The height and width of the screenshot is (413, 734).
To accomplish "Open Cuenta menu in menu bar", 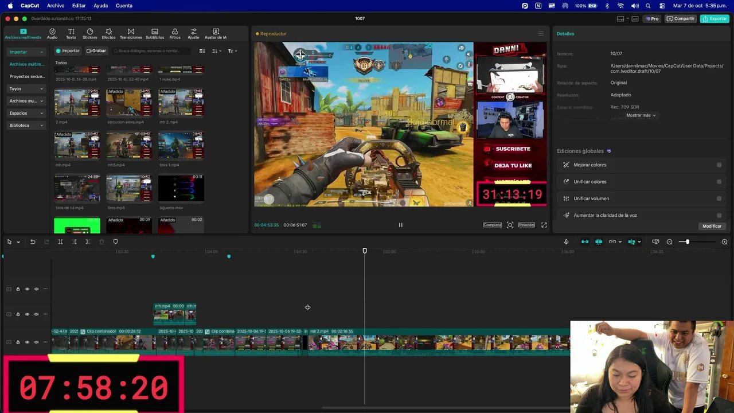I will [x=124, y=6].
